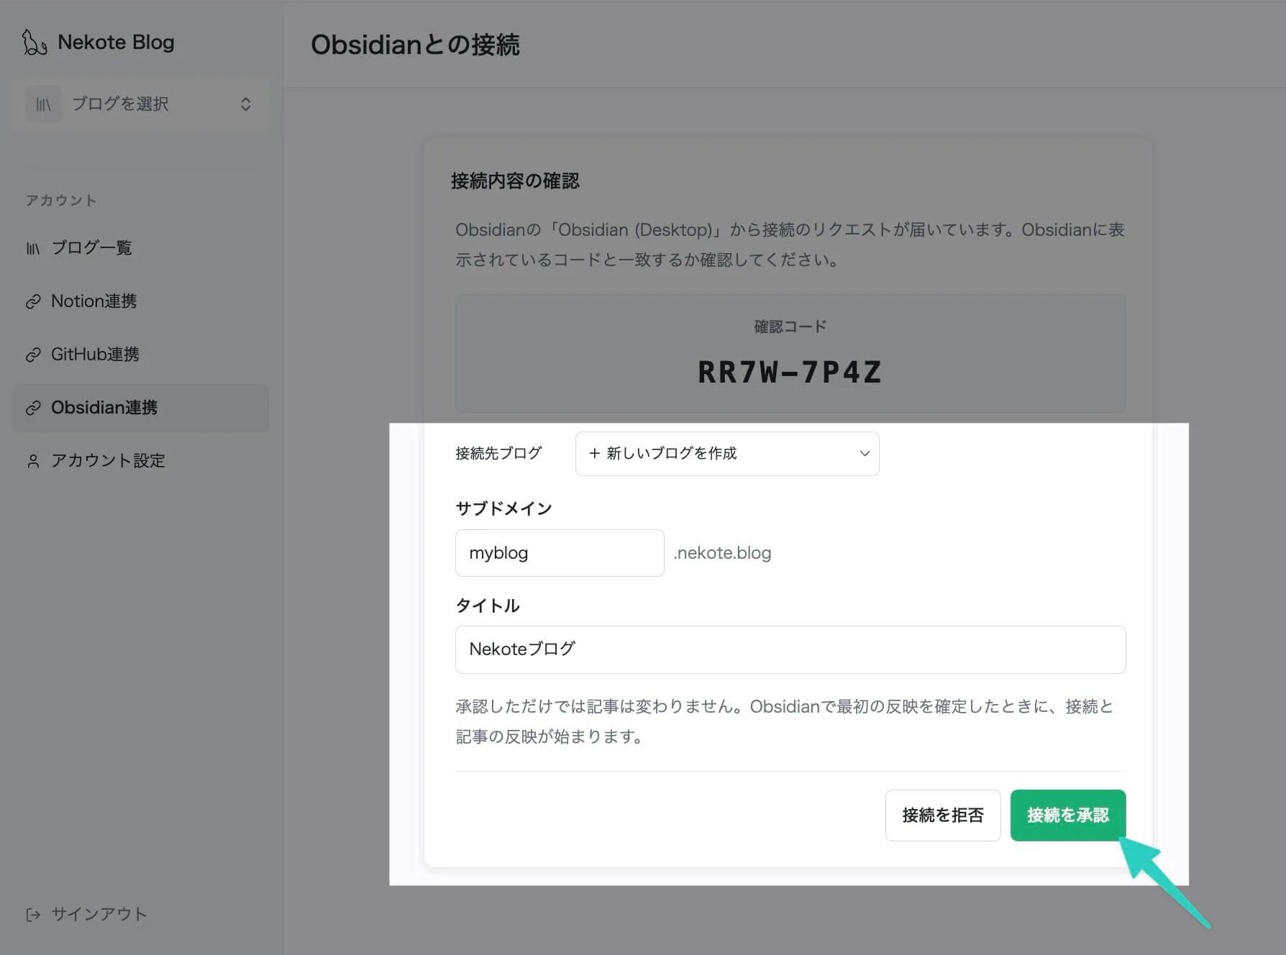Screen dimensions: 1286x955
Task: Click the .nekote.blog domain suffix
Action: [722, 553]
